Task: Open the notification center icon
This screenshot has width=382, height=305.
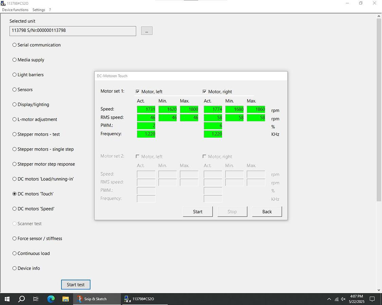Action: point(372,299)
